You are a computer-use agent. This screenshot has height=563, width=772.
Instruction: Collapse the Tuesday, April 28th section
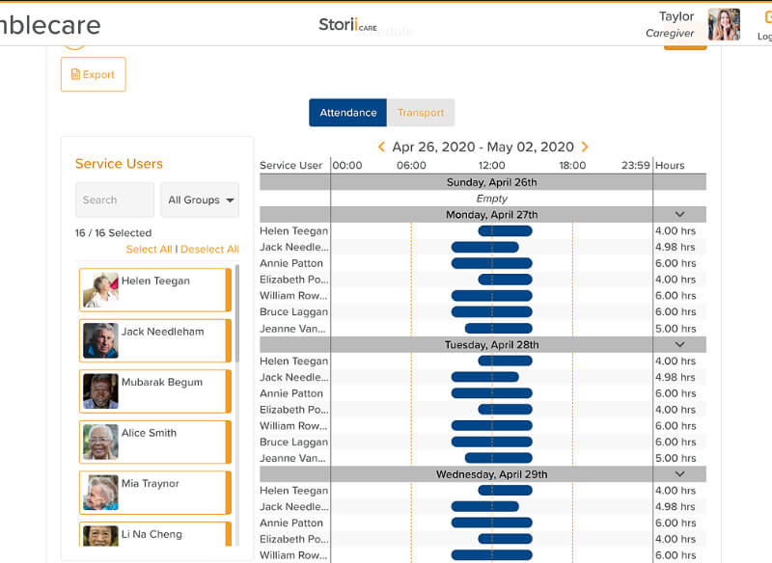(679, 344)
